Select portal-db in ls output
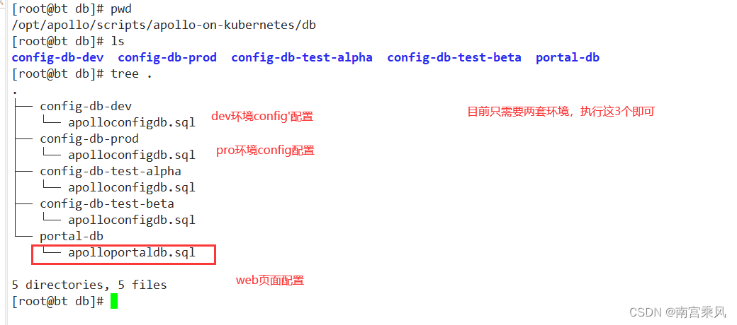The width and height of the screenshot is (737, 325). 568,58
